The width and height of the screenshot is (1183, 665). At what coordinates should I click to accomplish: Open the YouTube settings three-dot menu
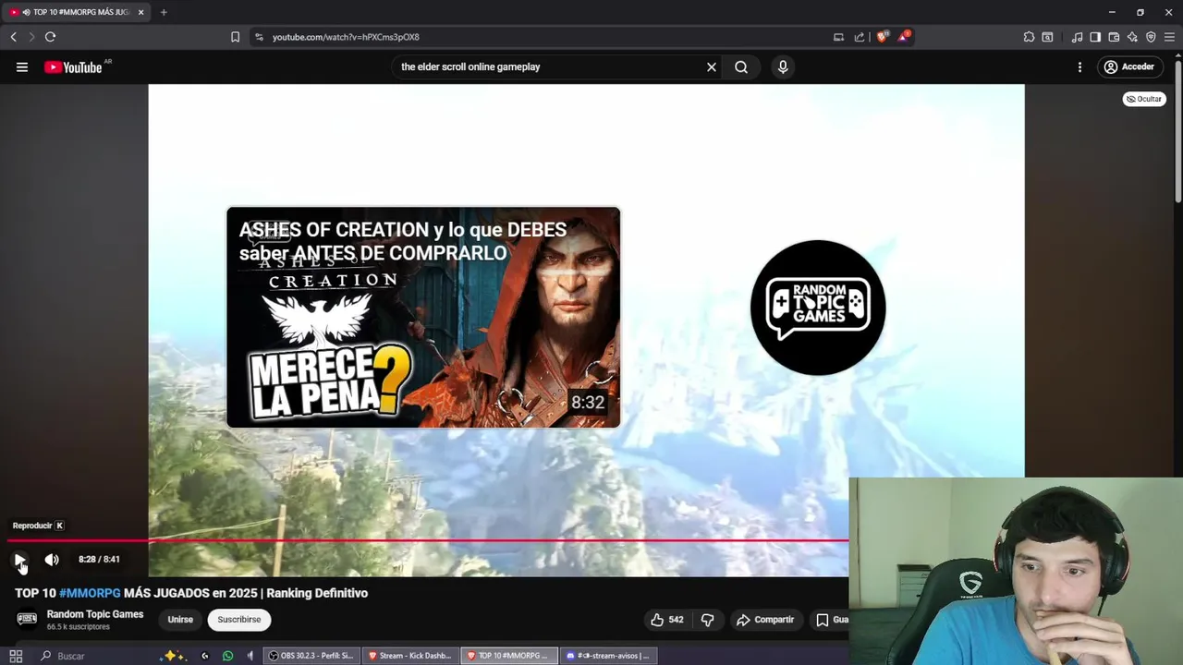[x=1079, y=66]
